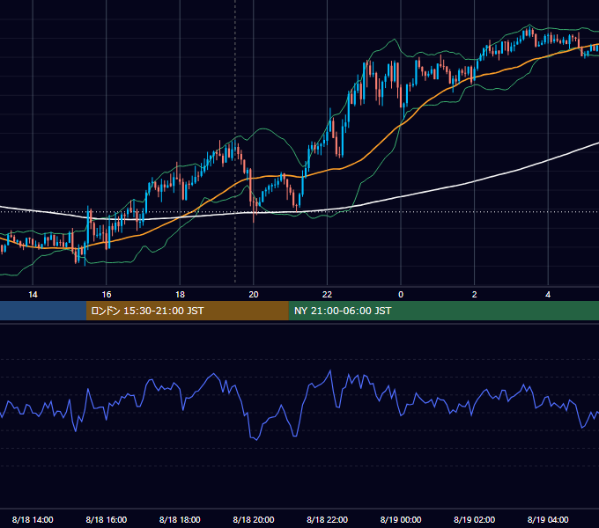Click the hour label 14 on upper axis
Viewport: 599px width, 528px height.
point(33,295)
